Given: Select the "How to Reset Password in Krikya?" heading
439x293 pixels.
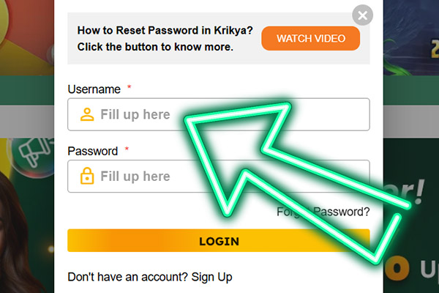Looking at the screenshot, I should (x=165, y=31).
